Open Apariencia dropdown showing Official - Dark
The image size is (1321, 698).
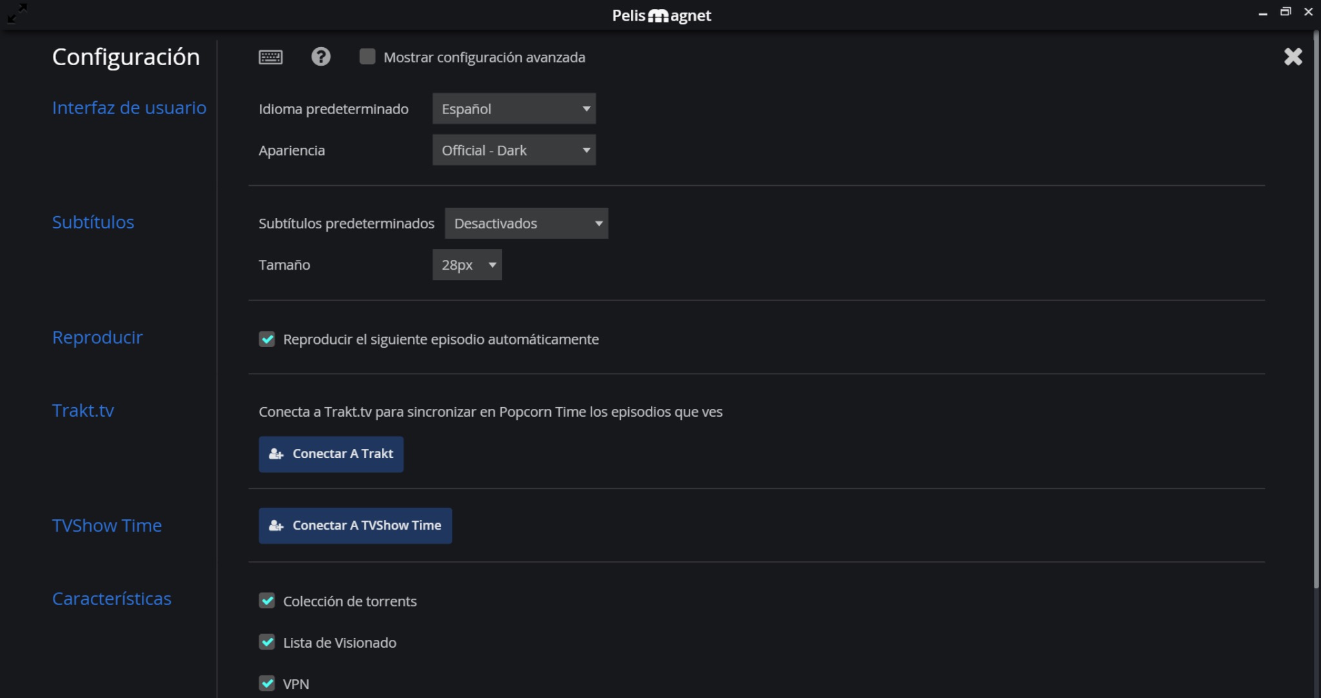pyautogui.click(x=513, y=150)
